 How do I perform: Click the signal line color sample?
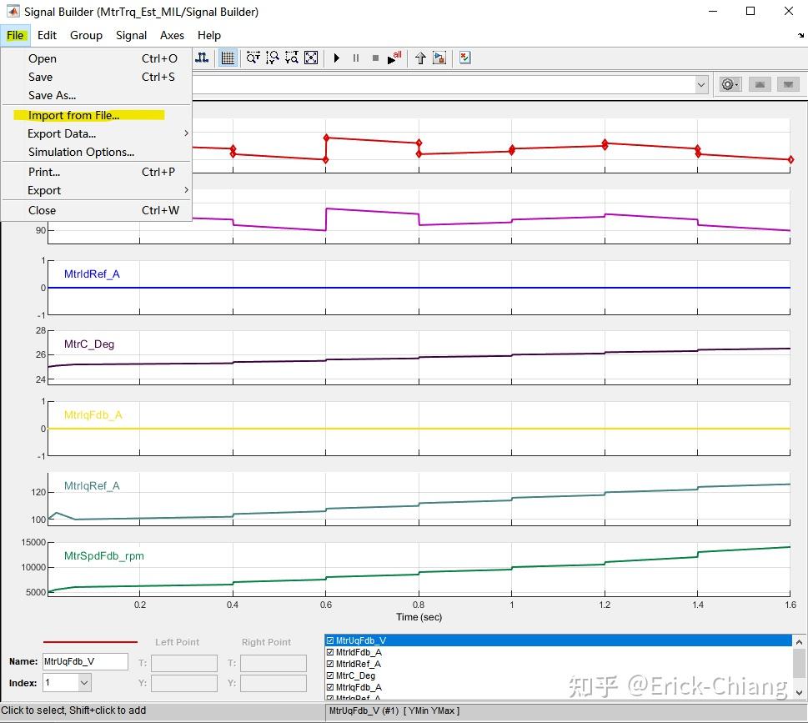pos(89,642)
